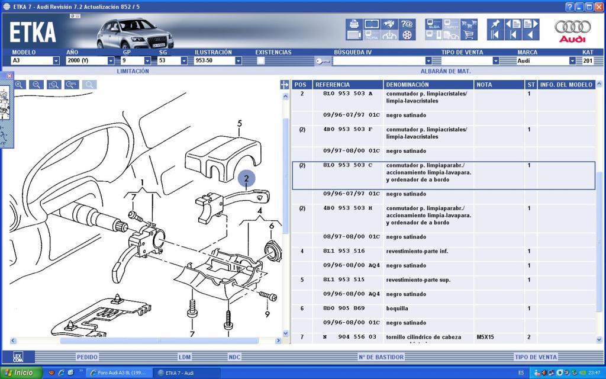Click the screen frame icon beside the printer
The image size is (606, 379).
pos(372,24)
